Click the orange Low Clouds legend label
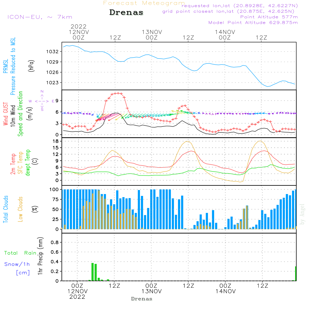309x309 pixels. [20, 209]
